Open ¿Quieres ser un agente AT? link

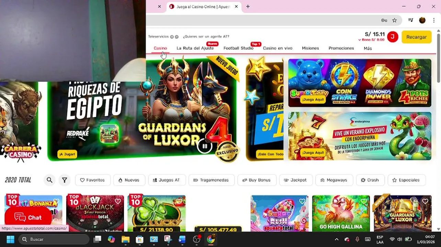click(x=206, y=36)
